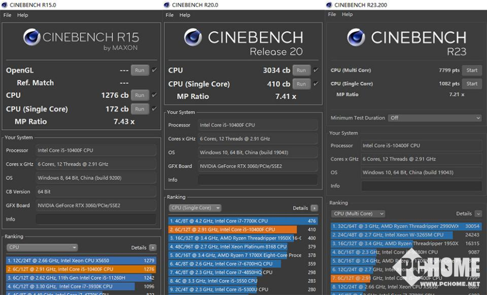Select highlighted i5-10400F ranking row in R20
This screenshot has width=487, height=295.
click(242, 230)
